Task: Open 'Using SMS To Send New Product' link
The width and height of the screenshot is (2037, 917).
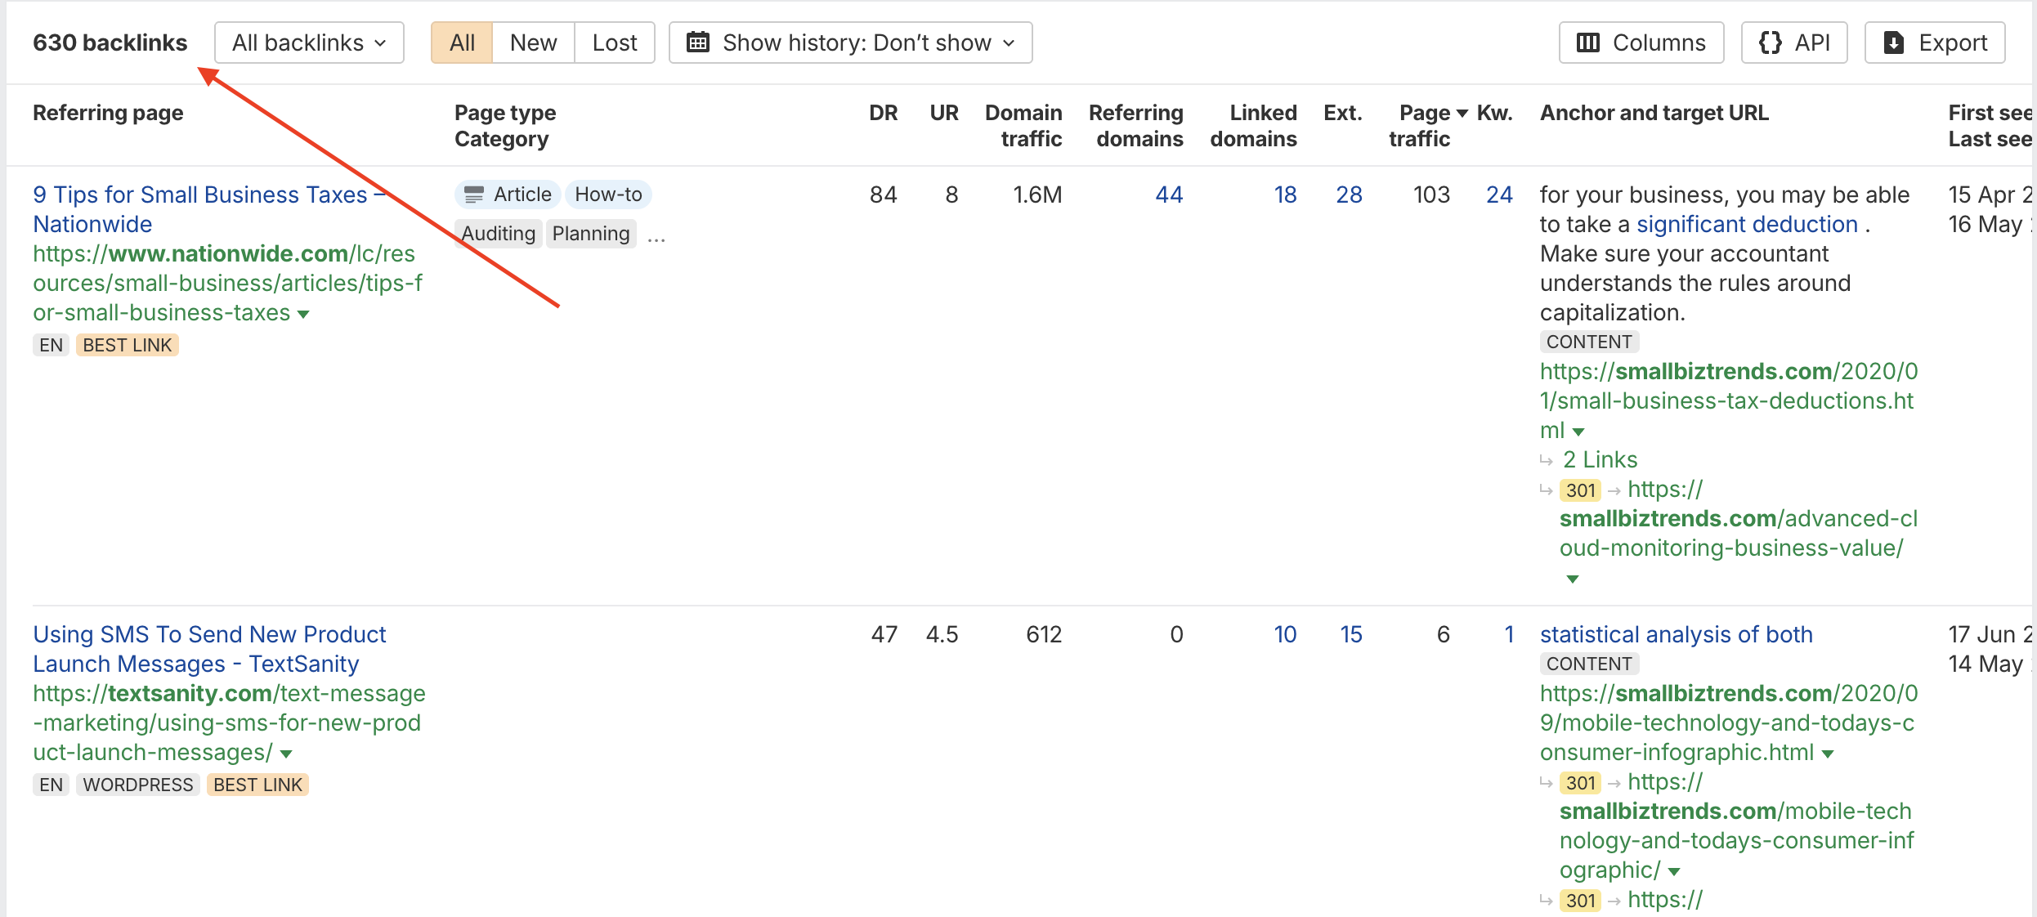Action: (209, 649)
